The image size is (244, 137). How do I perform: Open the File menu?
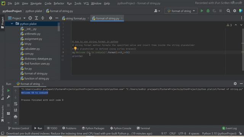pyautogui.click(x=10, y=3)
